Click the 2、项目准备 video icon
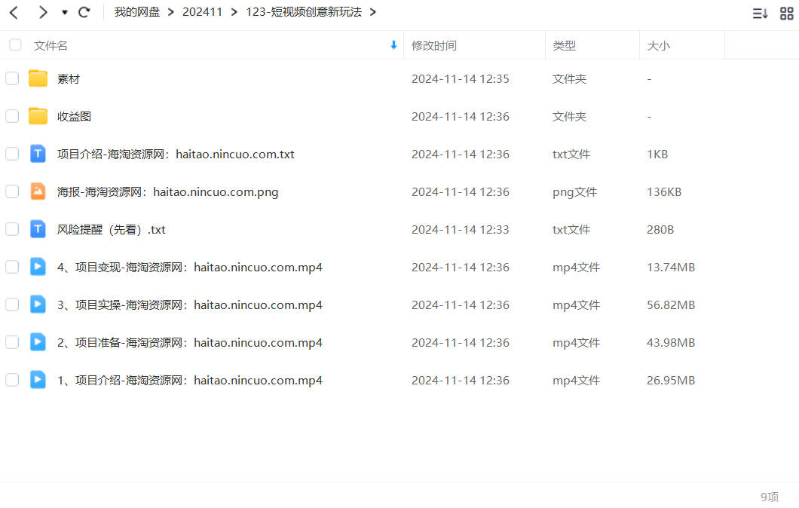 coord(38,342)
